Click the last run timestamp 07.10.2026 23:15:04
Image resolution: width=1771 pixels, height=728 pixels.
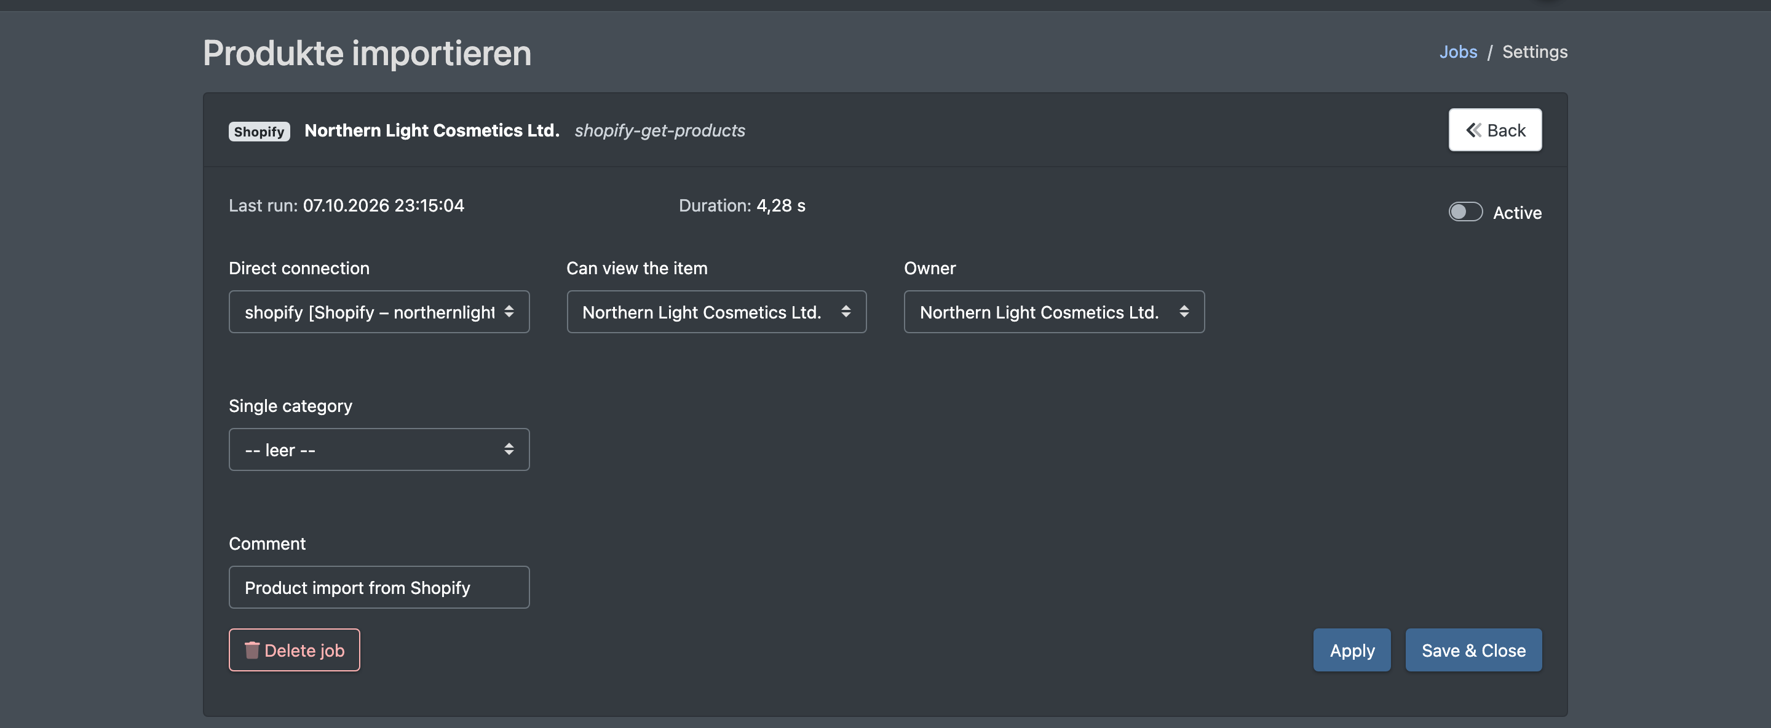(384, 205)
